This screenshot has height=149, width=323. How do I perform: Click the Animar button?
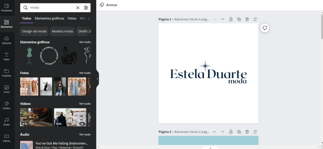click(109, 5)
